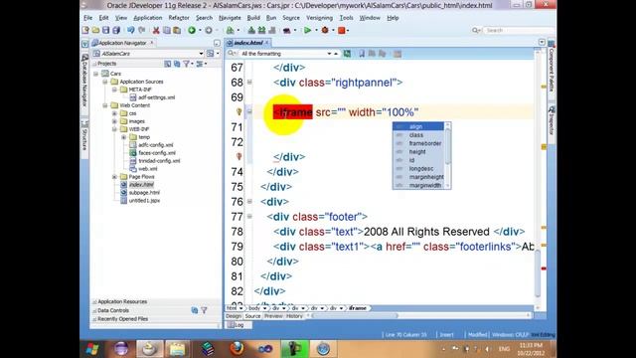Viewport: 636px width, 358px height.
Task: Click the top-right Search input field
Action: click(518, 31)
